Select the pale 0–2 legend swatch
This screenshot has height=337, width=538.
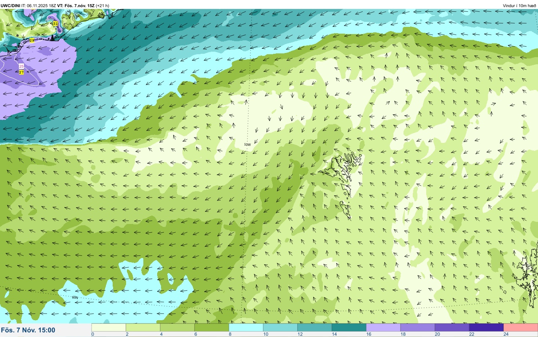pos(109,327)
